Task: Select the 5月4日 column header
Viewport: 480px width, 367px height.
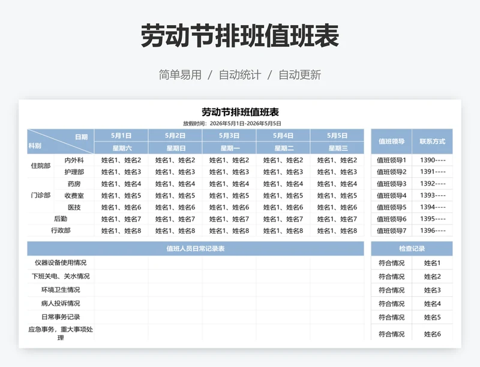Action: point(283,135)
